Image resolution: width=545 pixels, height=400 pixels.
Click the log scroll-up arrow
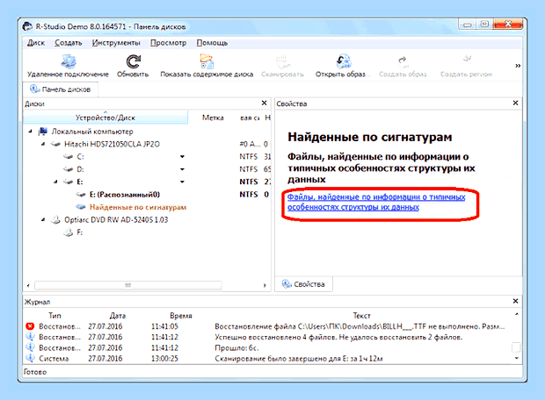[x=517, y=314]
